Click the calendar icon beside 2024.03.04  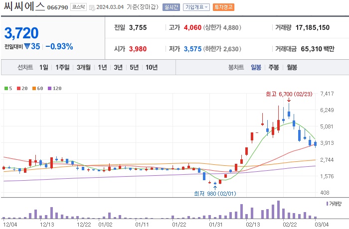[92, 7]
